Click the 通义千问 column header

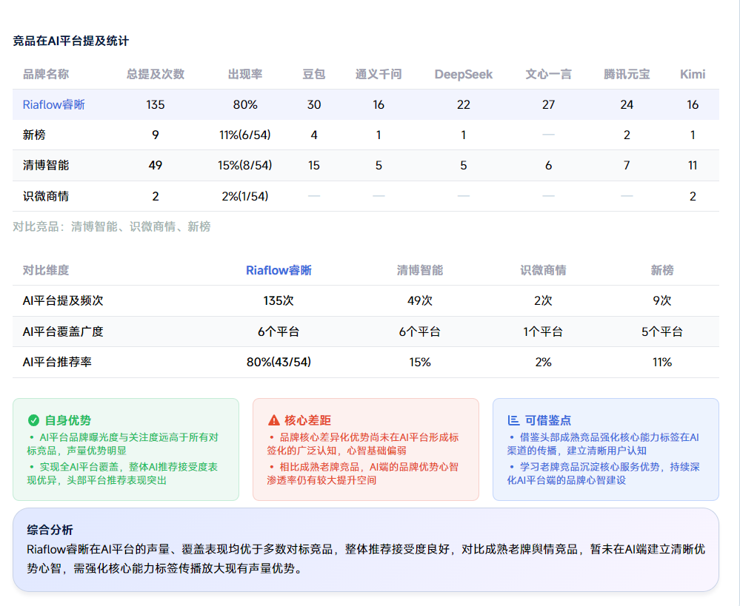click(x=379, y=74)
